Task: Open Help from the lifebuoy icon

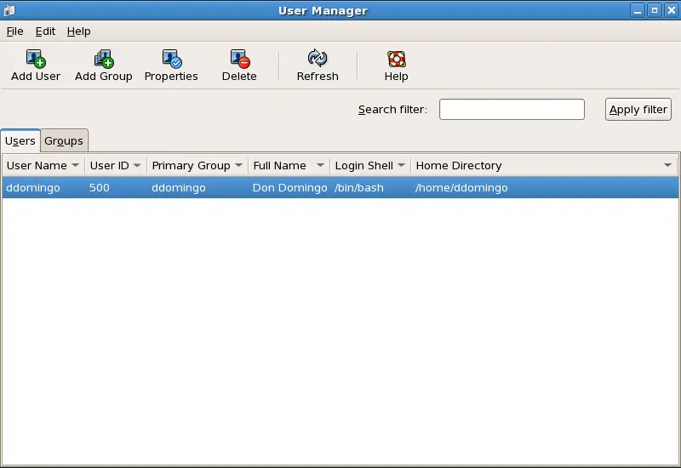Action: [x=396, y=60]
